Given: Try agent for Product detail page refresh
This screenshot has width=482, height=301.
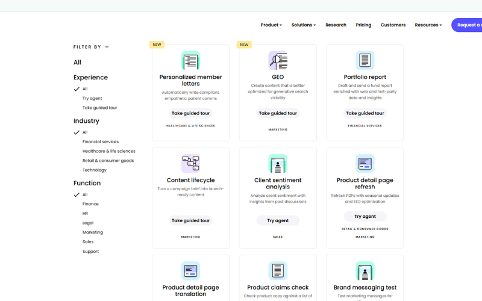Looking at the screenshot, I should coord(365,217).
